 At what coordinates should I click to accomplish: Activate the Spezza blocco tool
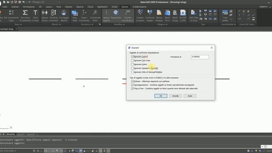[x=45, y=16]
